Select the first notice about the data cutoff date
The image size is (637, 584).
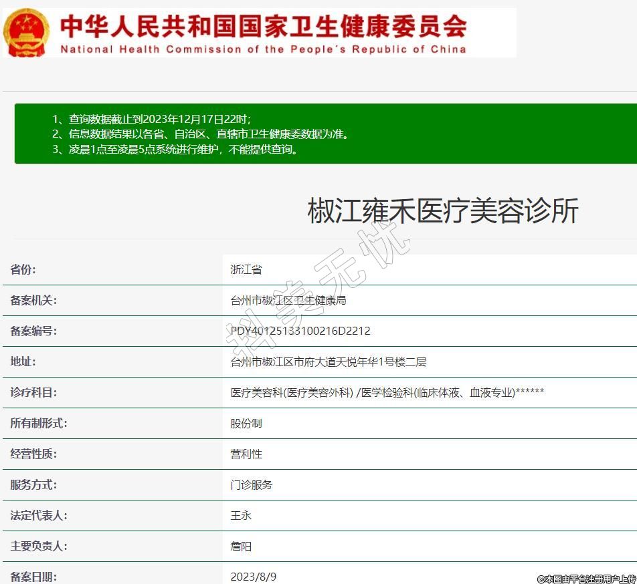click(x=152, y=119)
